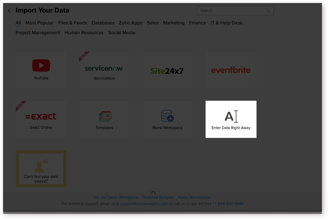Select the All category tab

coord(18,23)
